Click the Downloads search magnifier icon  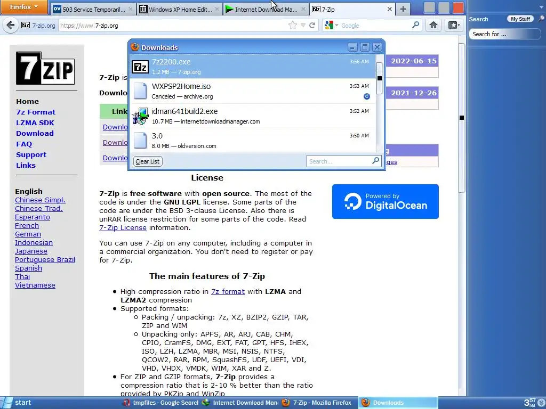[x=375, y=161]
